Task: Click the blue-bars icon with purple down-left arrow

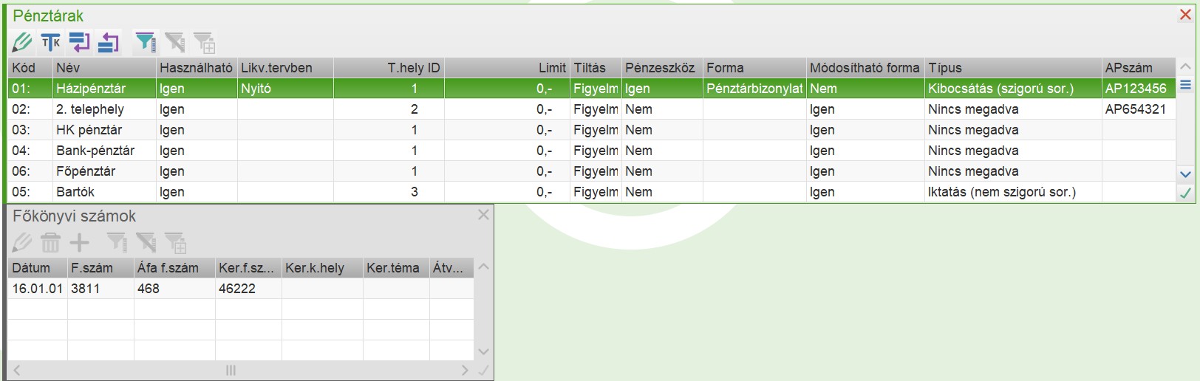Action: pos(79,43)
